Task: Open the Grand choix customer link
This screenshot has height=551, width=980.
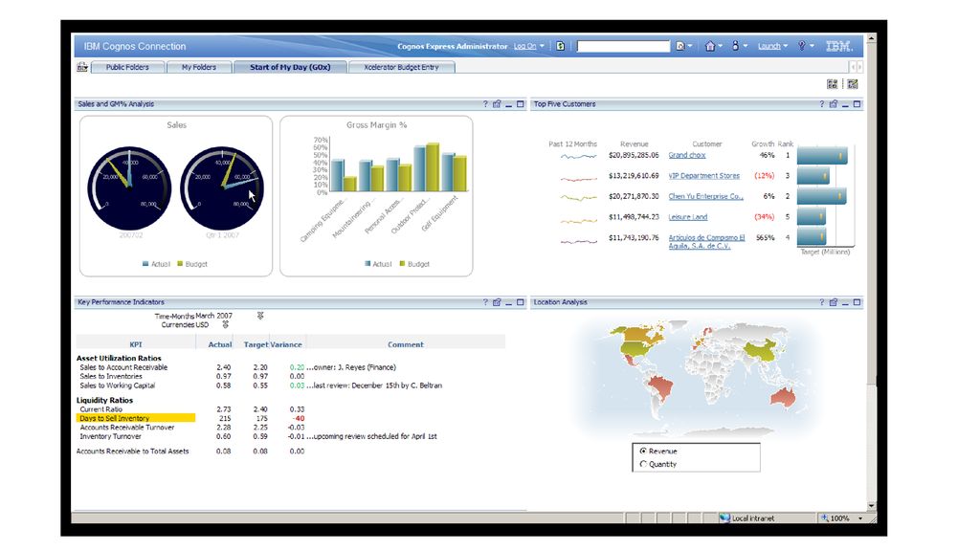Action: (687, 155)
